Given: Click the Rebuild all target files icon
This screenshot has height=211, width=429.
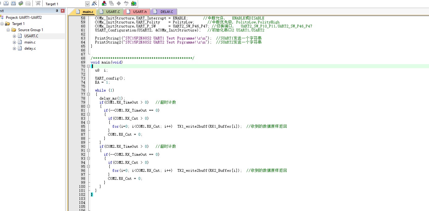Looking at the screenshot, I should (13, 3).
